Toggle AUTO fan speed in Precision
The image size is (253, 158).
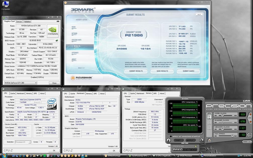(x=249, y=135)
